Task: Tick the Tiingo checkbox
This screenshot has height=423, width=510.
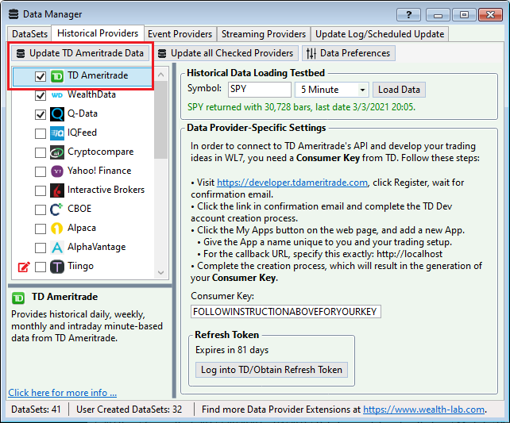Action: tap(41, 267)
